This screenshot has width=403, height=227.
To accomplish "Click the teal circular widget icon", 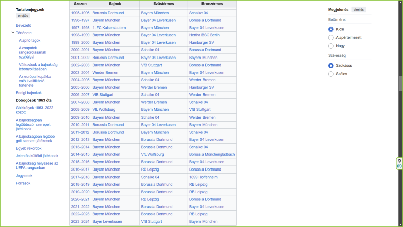I will click(399, 166).
